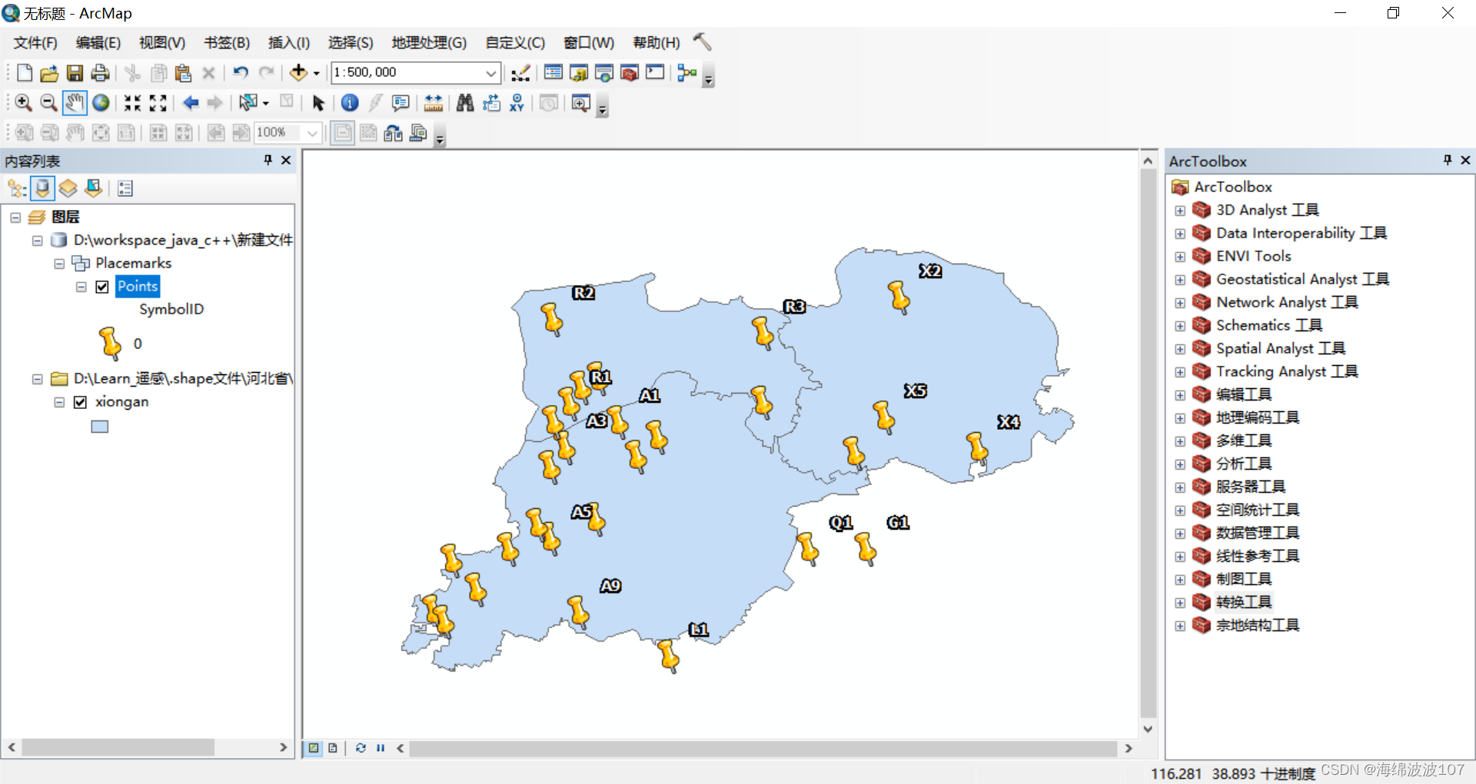Image resolution: width=1476 pixels, height=784 pixels.
Task: Open the Add Data dropdown arrow
Action: tap(316, 74)
